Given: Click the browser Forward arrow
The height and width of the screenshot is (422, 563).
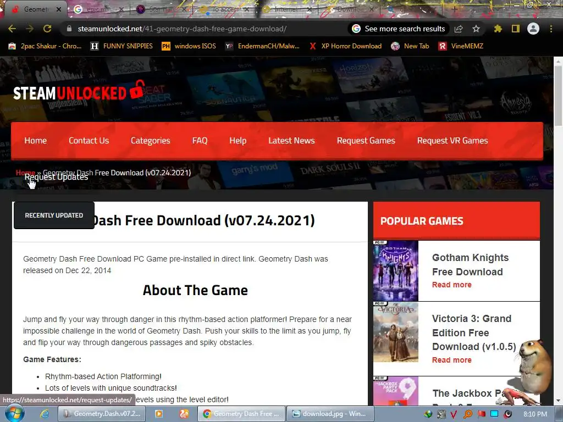Looking at the screenshot, I should (30, 29).
